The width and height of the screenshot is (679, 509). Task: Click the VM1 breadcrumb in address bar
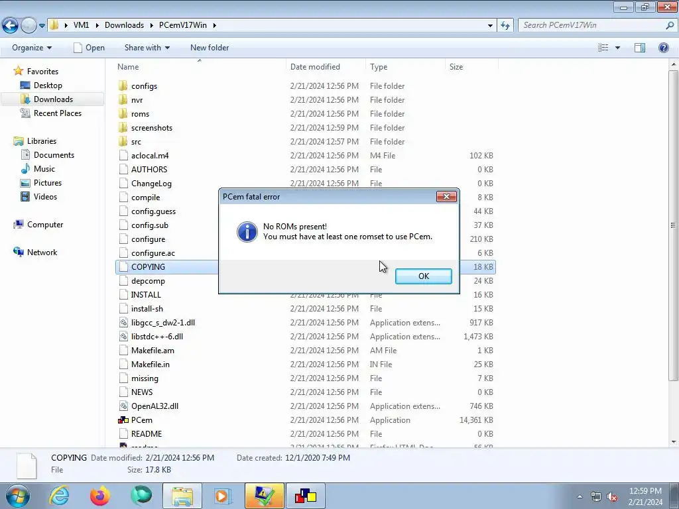(81, 25)
